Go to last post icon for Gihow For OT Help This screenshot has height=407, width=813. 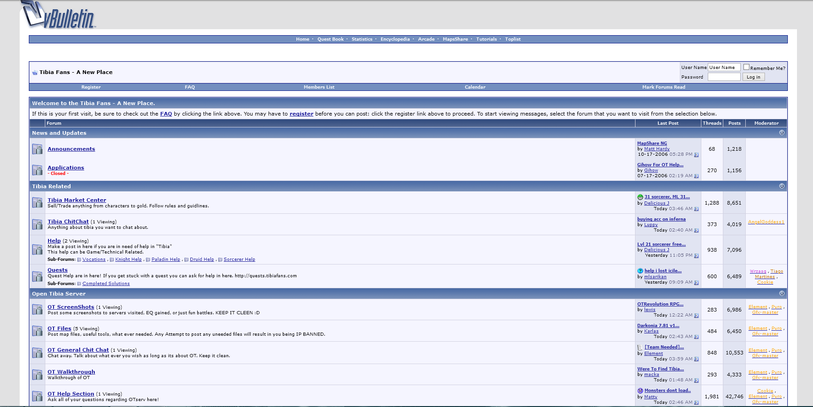pos(696,176)
